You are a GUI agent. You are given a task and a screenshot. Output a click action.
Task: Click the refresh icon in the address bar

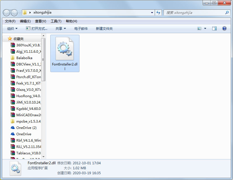click(158, 13)
